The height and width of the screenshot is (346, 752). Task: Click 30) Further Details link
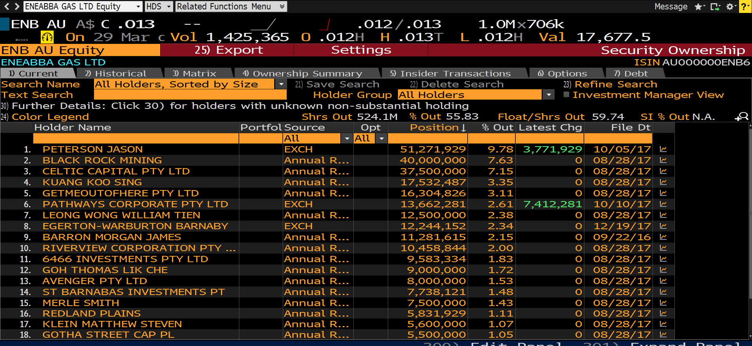click(234, 106)
